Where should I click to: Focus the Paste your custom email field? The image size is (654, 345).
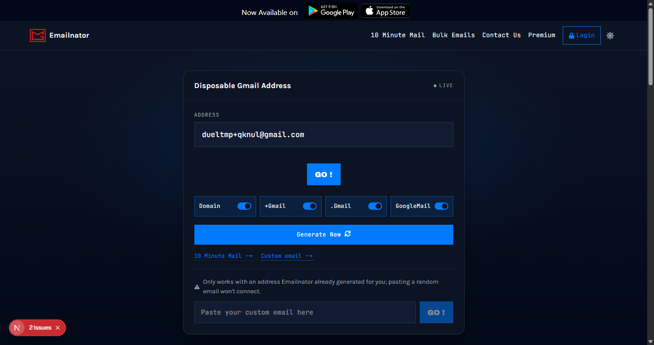[x=305, y=312]
